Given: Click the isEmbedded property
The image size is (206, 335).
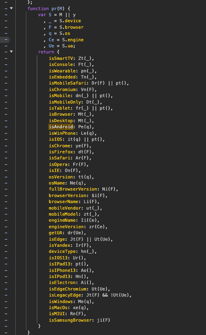Looking at the screenshot, I should (x=62, y=77).
